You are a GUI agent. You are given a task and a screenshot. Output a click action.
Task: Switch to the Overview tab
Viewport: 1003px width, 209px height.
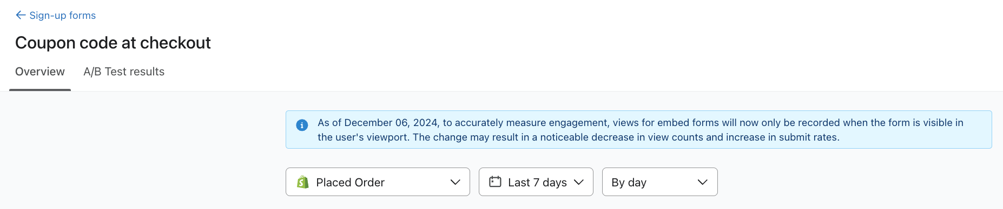[40, 72]
